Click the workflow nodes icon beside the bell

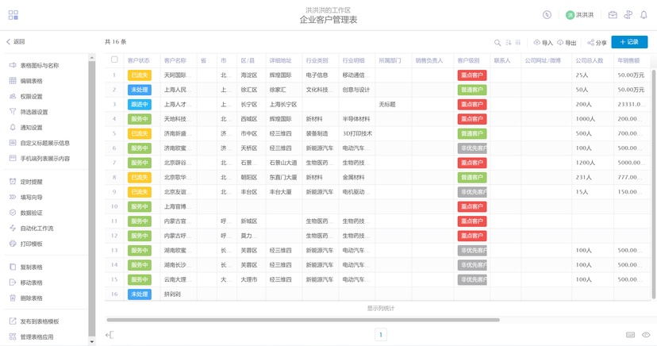tap(628, 14)
